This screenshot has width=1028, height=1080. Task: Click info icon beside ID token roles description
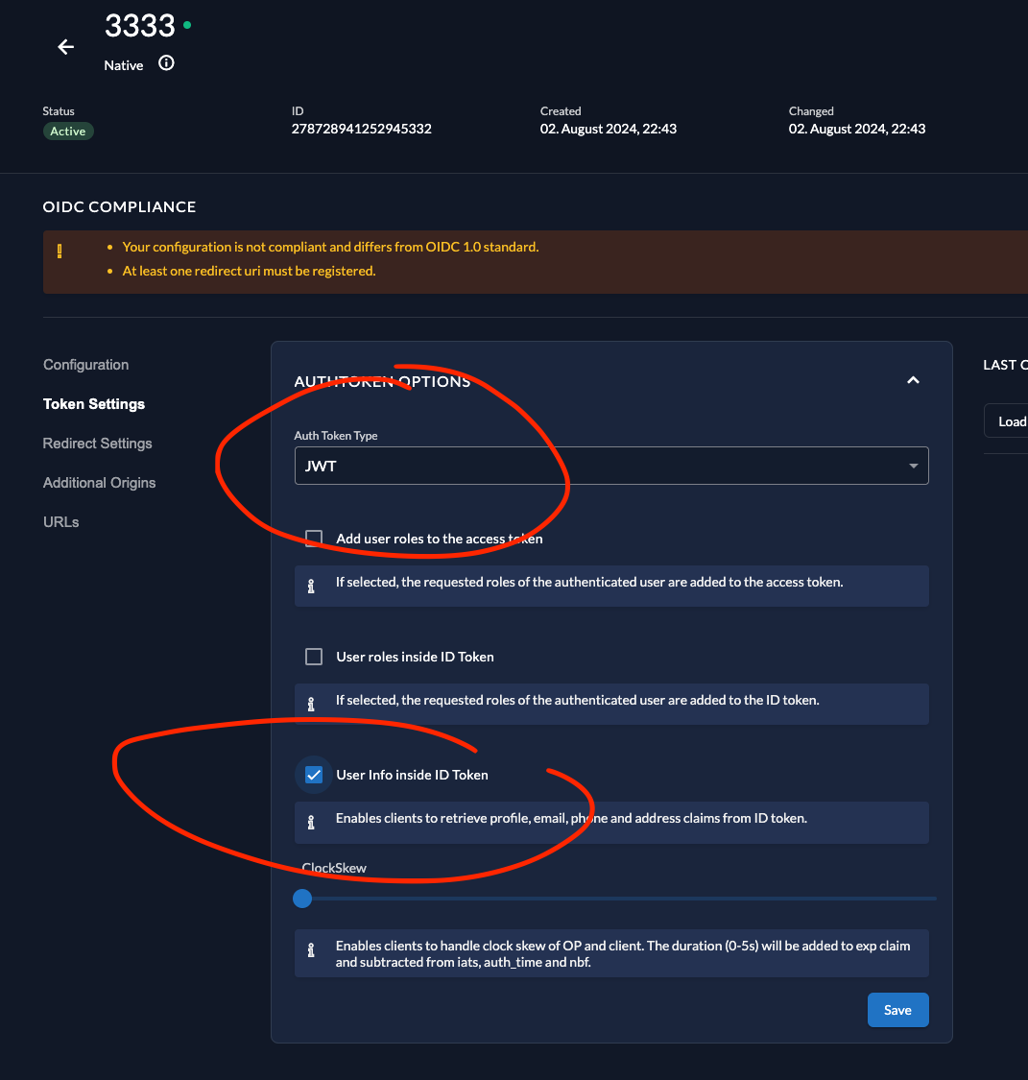coord(311,704)
